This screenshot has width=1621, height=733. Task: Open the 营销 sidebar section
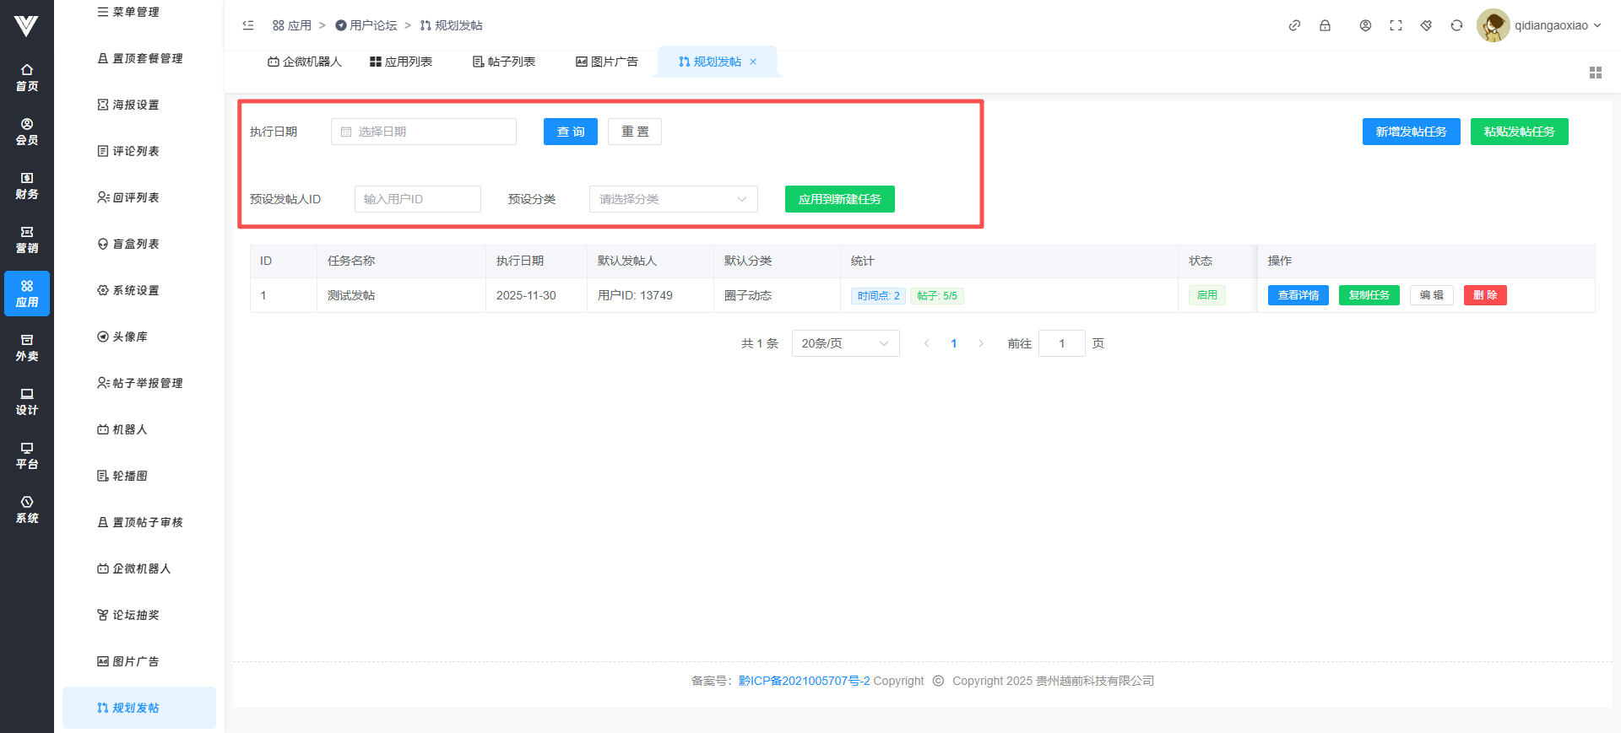pos(27,240)
